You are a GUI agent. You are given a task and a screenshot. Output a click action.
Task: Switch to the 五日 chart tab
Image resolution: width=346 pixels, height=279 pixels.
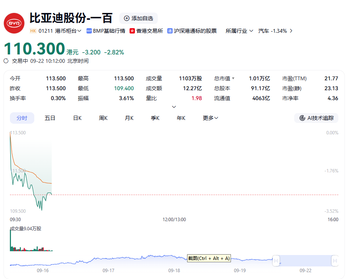point(50,118)
